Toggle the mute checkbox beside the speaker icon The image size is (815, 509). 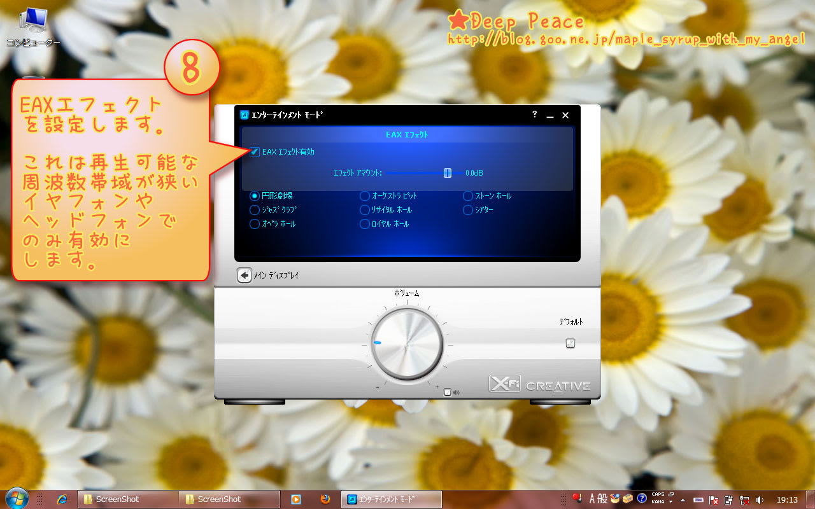pos(448,393)
